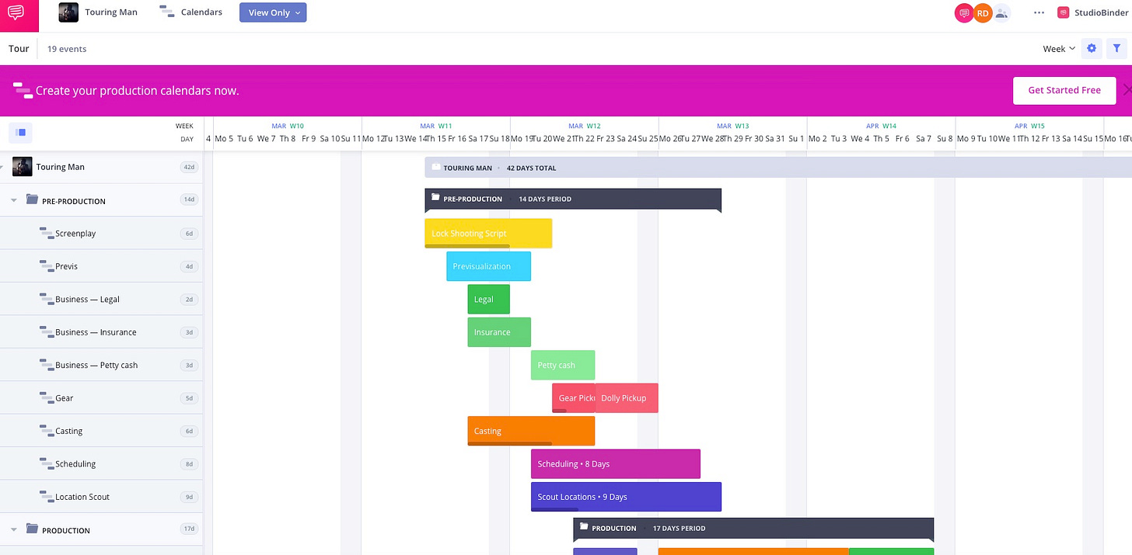Click the Business — Petty cash row gantt icon
This screenshot has height=555, width=1132.
46,364
